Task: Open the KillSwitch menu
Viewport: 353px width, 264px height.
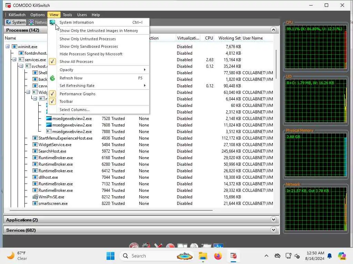Action: tap(17, 15)
